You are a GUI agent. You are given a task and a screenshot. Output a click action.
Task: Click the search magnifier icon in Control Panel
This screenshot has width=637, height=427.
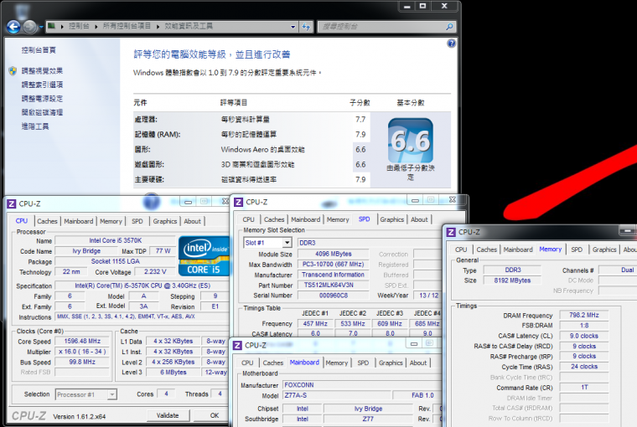(448, 27)
